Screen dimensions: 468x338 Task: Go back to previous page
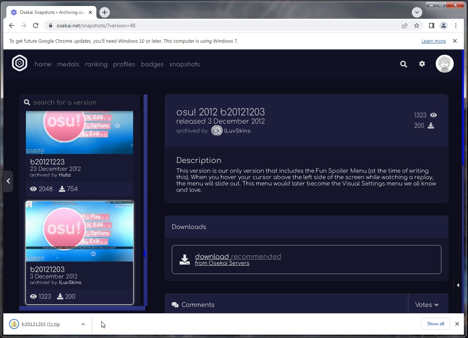coord(12,25)
